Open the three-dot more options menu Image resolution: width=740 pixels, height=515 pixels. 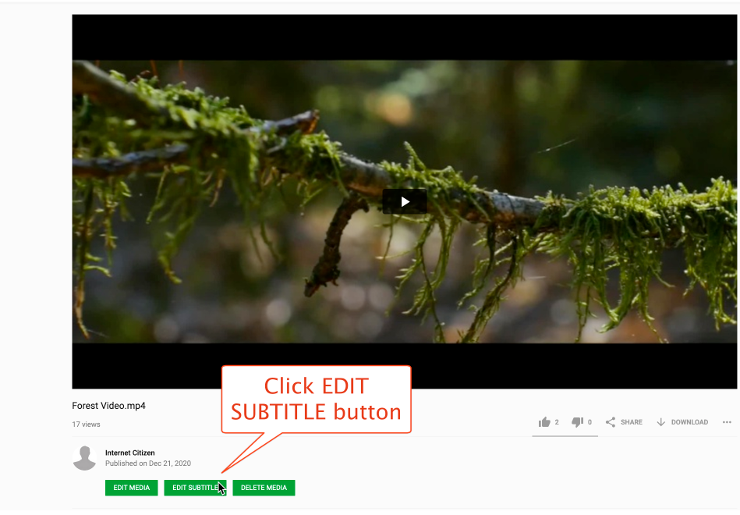point(727,422)
